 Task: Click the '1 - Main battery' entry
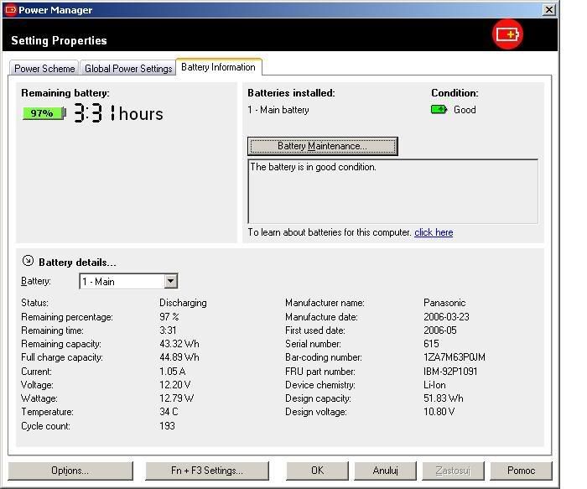click(278, 110)
